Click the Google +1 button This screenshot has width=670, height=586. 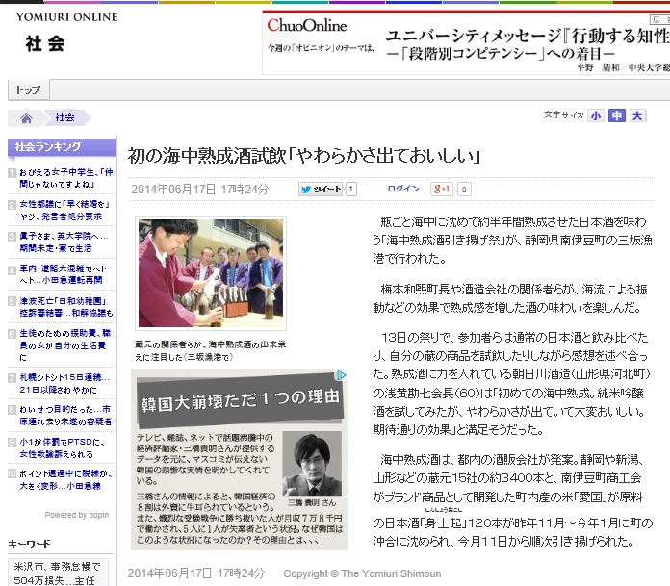coord(441,189)
